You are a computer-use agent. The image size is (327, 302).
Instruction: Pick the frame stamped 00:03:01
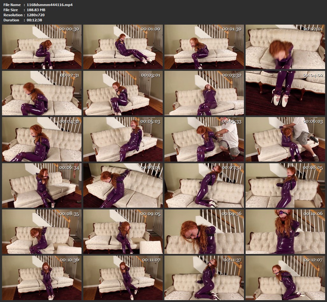[123, 93]
